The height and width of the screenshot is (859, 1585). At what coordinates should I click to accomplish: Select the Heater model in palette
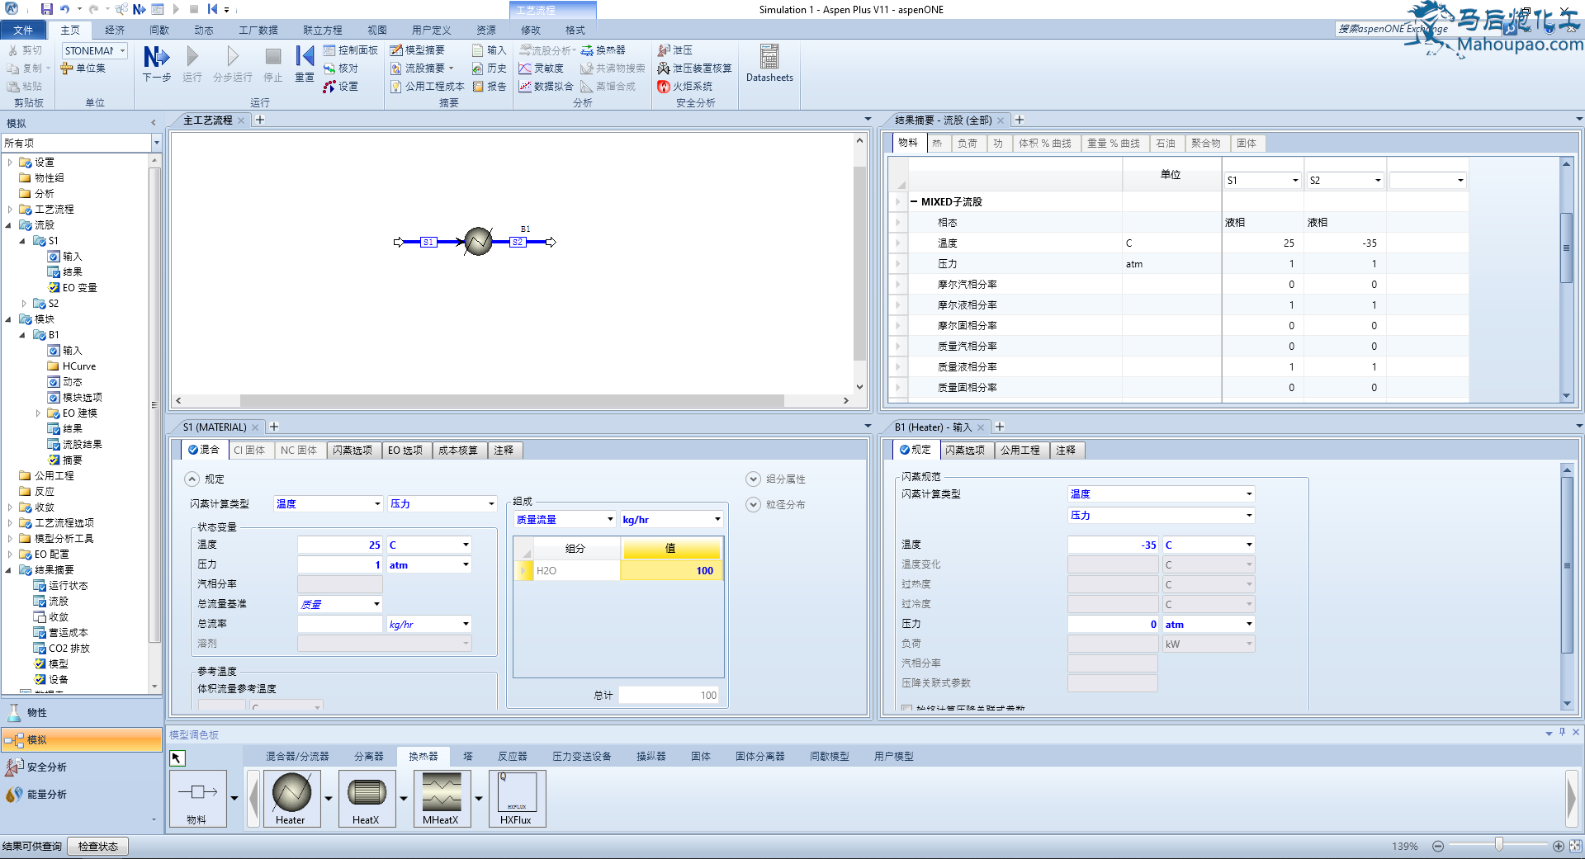tap(291, 798)
